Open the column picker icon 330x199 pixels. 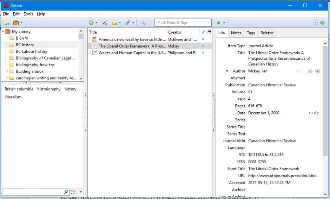tap(209, 32)
